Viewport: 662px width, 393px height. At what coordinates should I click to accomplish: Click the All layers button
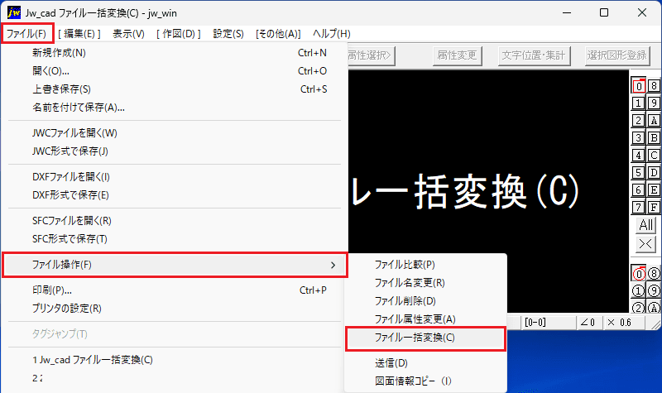click(x=645, y=224)
